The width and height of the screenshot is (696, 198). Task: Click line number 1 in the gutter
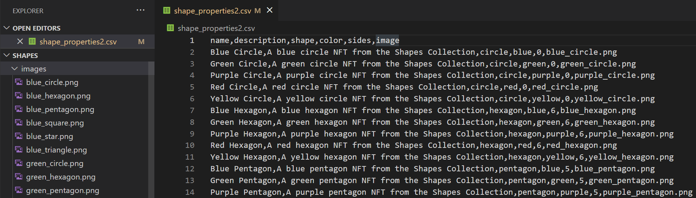(x=192, y=41)
